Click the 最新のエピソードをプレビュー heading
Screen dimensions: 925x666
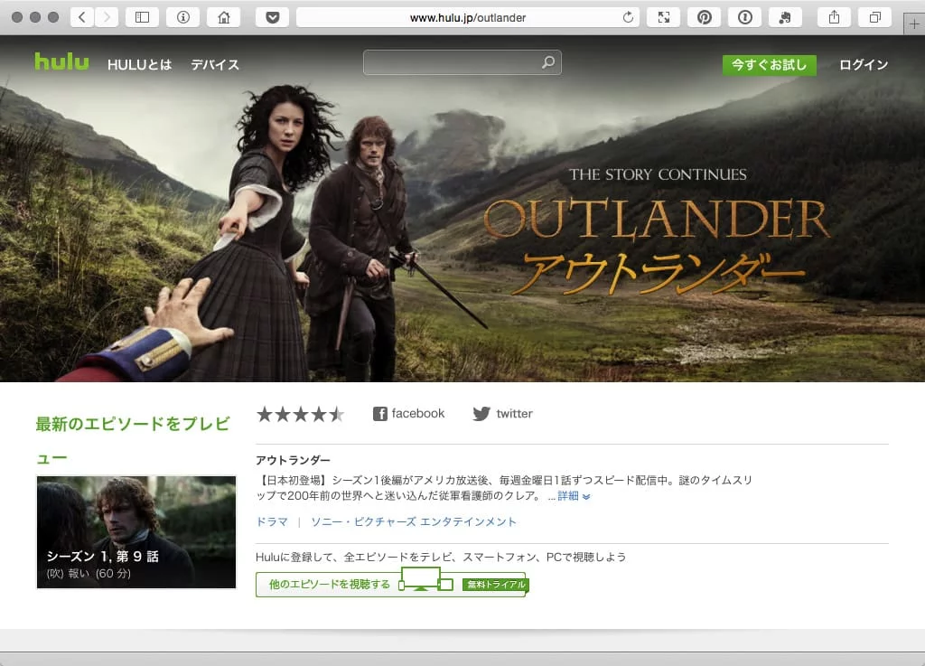click(133, 440)
